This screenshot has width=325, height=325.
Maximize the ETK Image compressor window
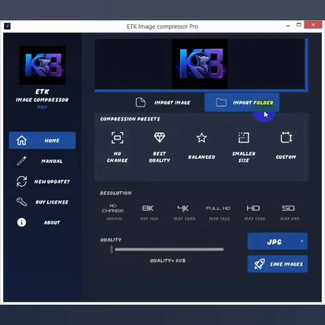tap(299, 25)
